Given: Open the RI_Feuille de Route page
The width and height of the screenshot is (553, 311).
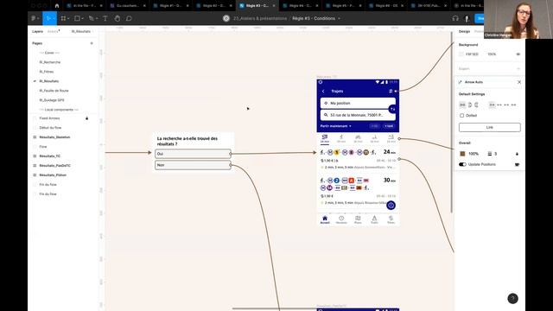Looking at the screenshot, I should [54, 91].
